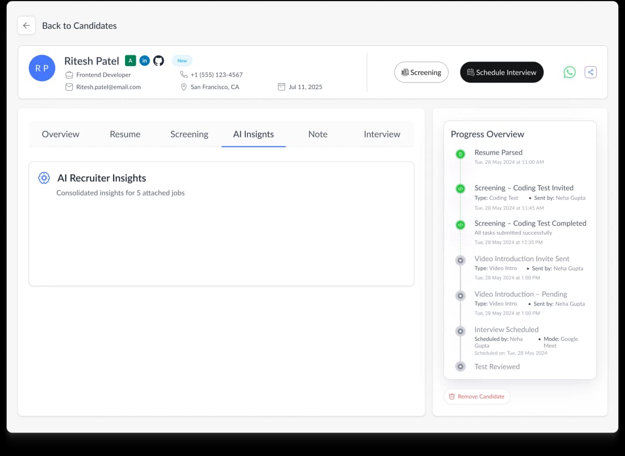This screenshot has width=625, height=456.
Task: Open the Note tab
Action: tap(318, 134)
